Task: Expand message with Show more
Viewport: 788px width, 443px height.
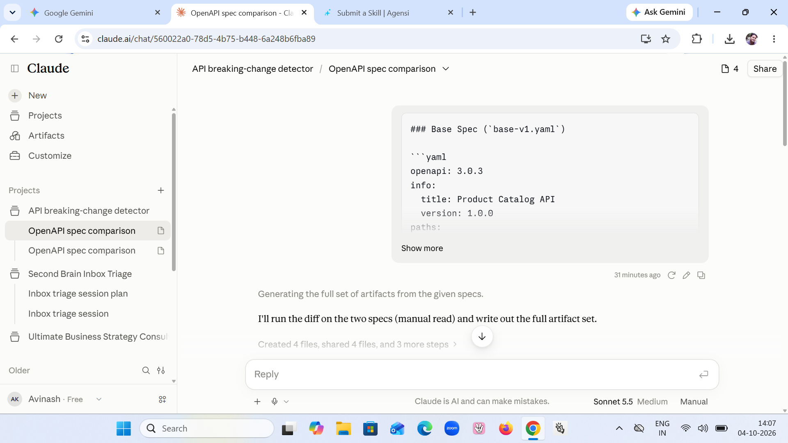Action: [x=422, y=248]
